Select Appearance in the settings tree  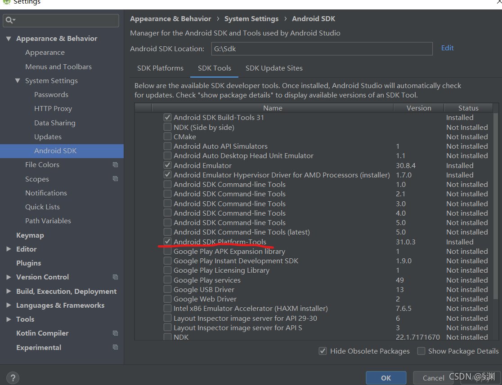coord(45,53)
